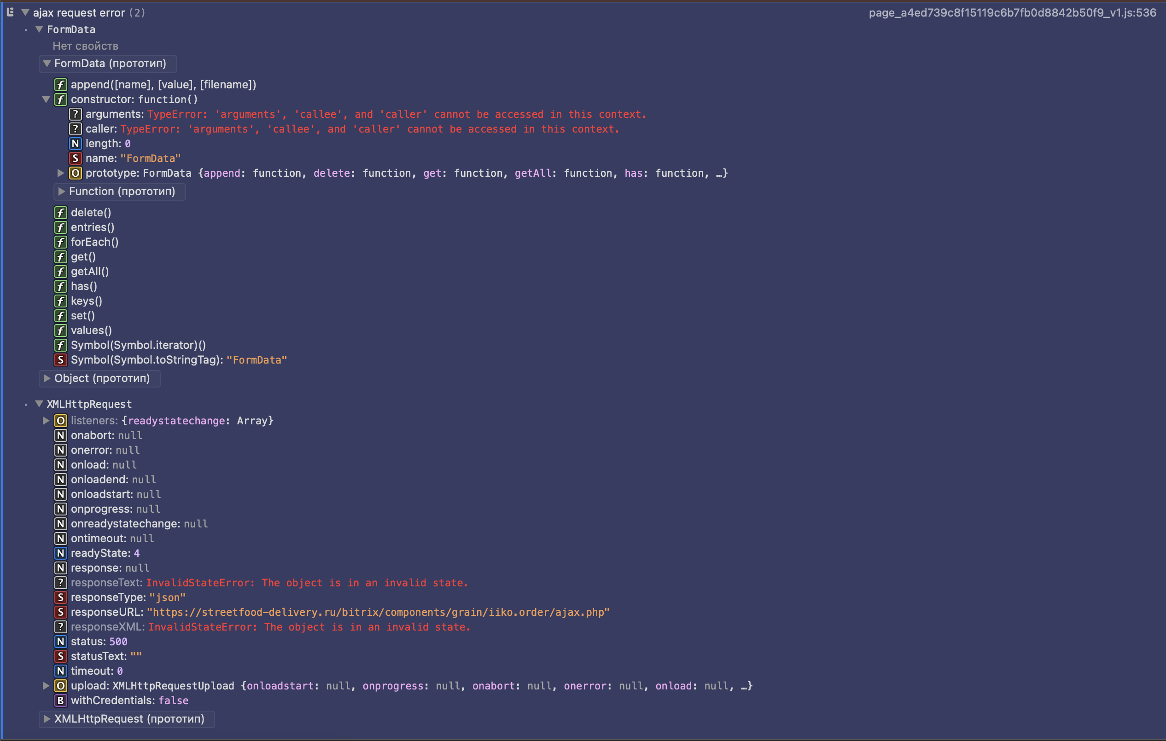Click the boolean icon beside withCredentials
Image resolution: width=1166 pixels, height=741 pixels.
coord(60,700)
